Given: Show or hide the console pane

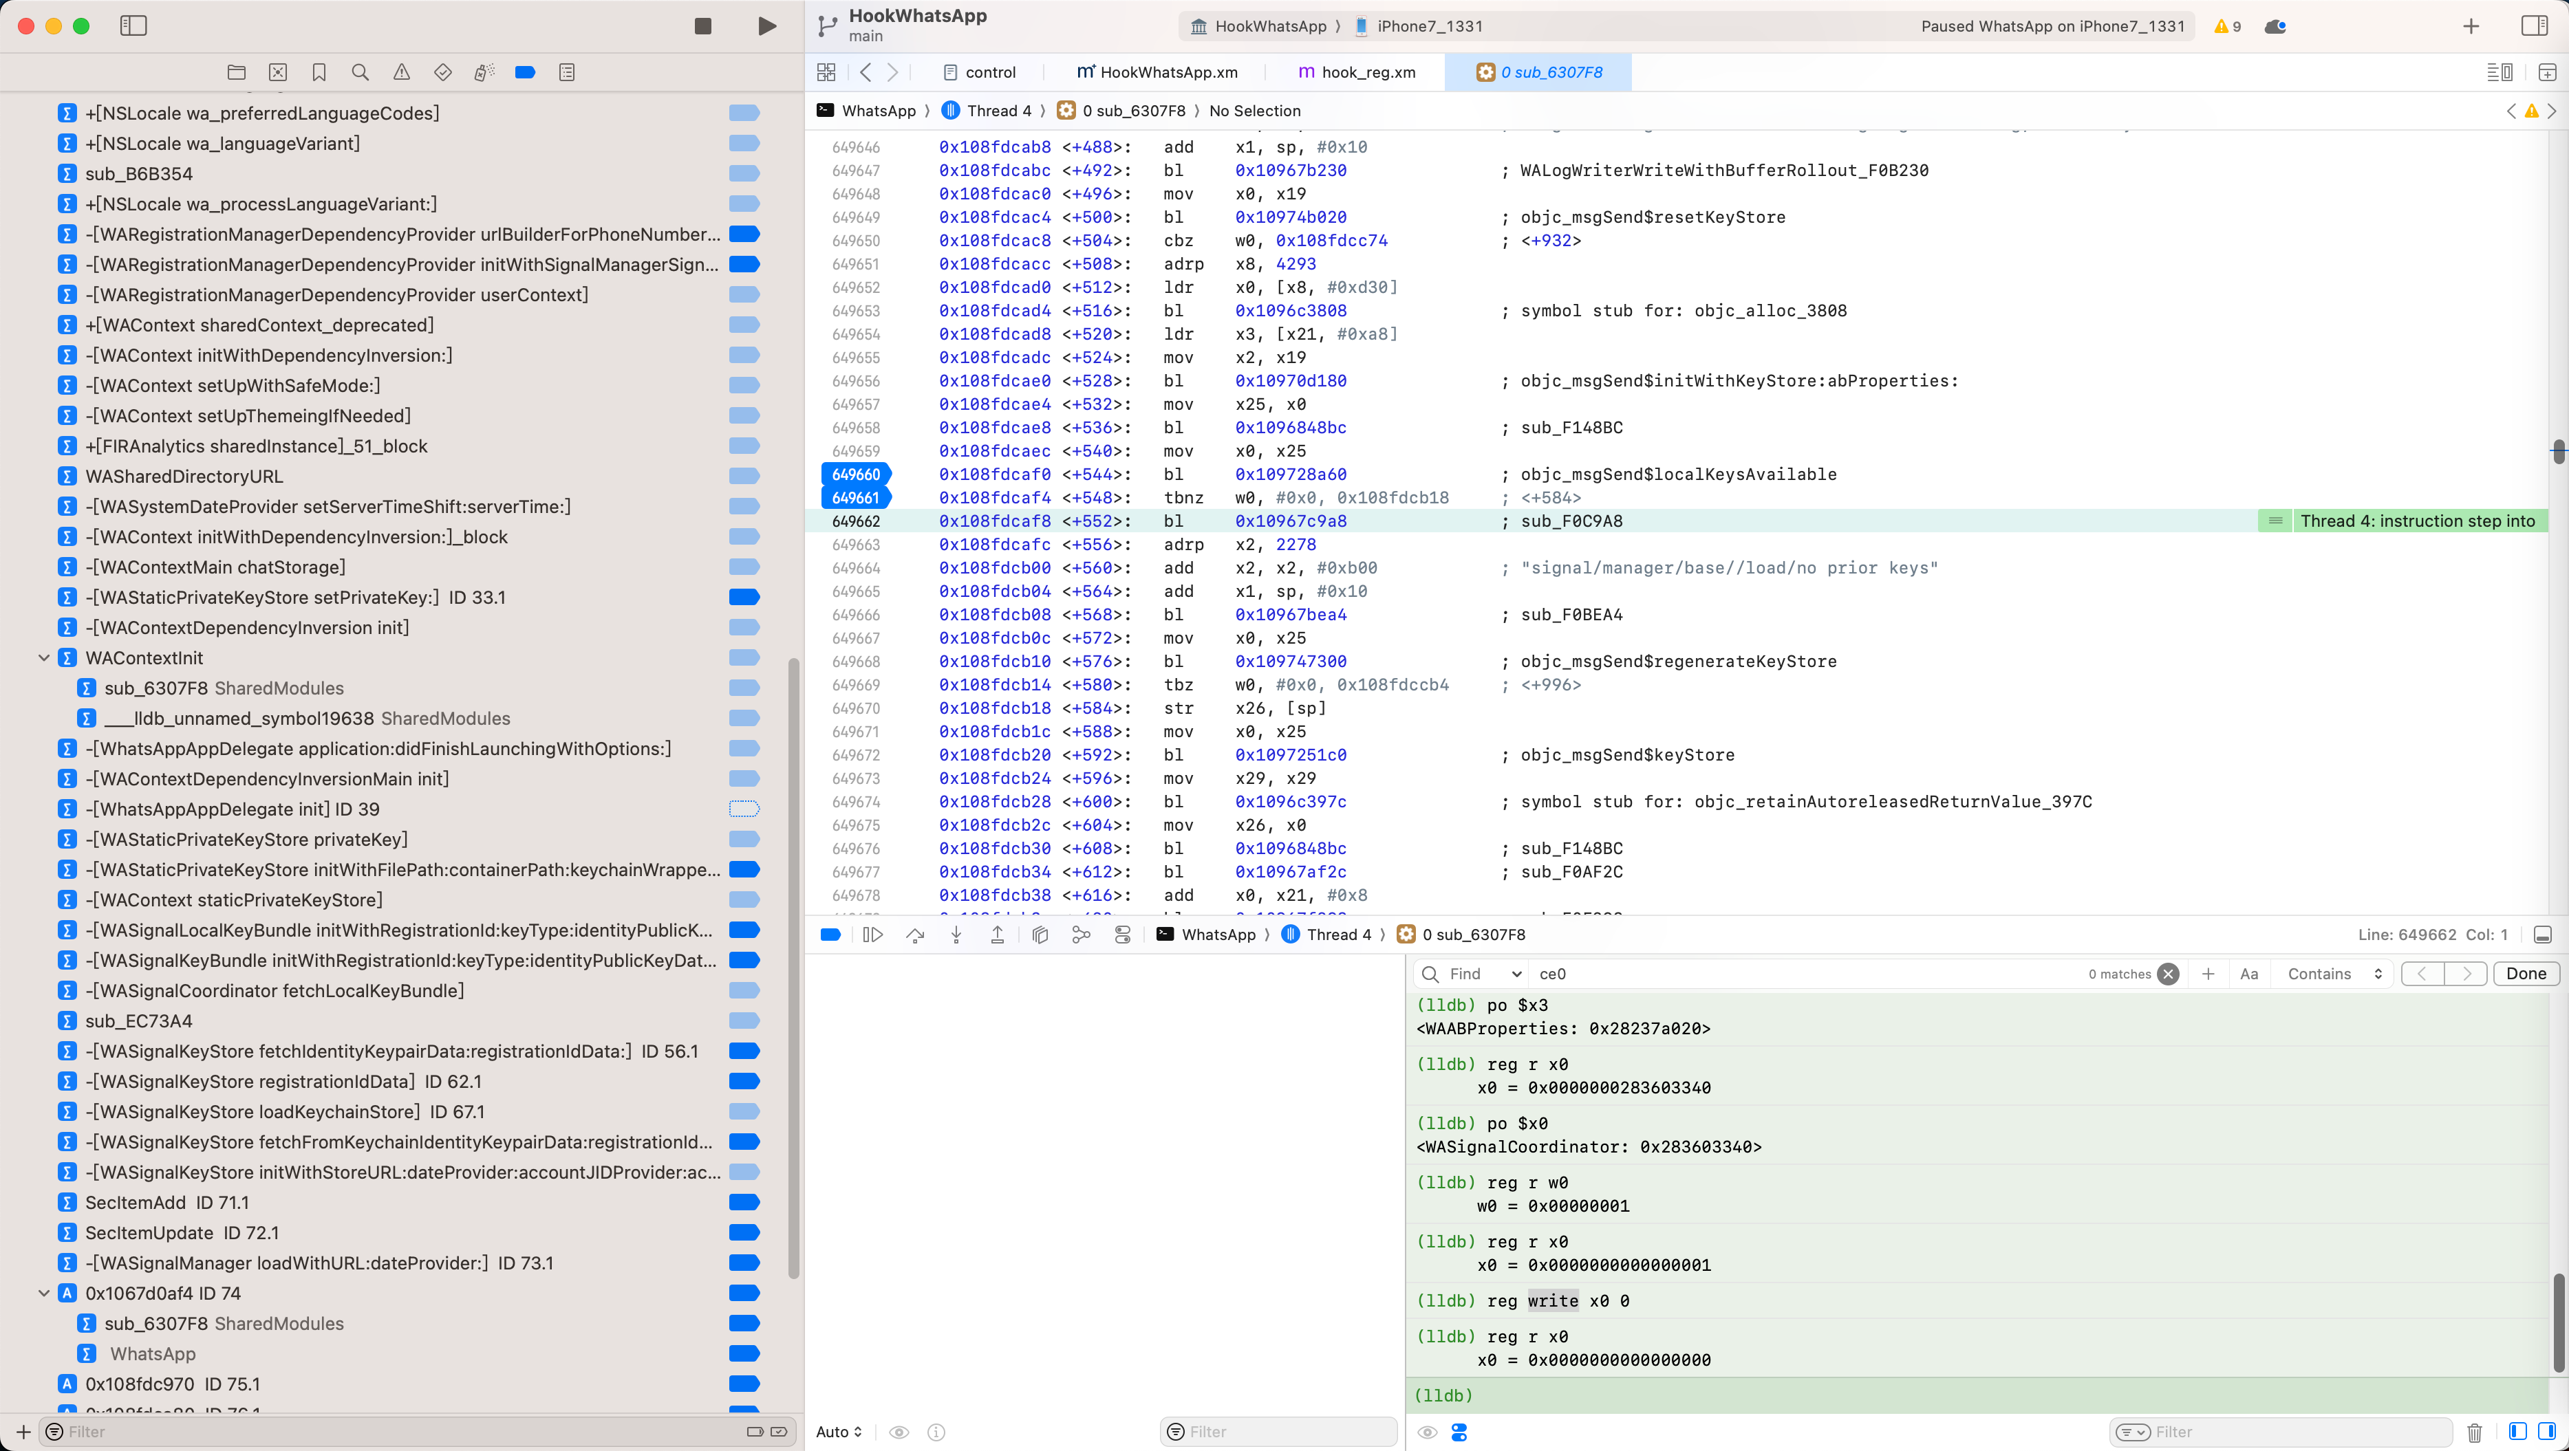Looking at the screenshot, I should point(2546,1432).
